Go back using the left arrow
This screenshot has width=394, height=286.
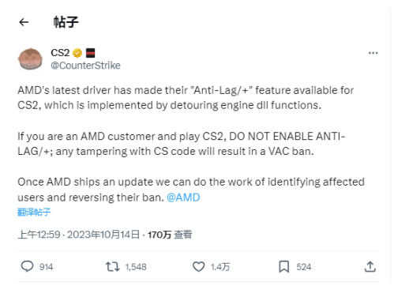[24, 22]
